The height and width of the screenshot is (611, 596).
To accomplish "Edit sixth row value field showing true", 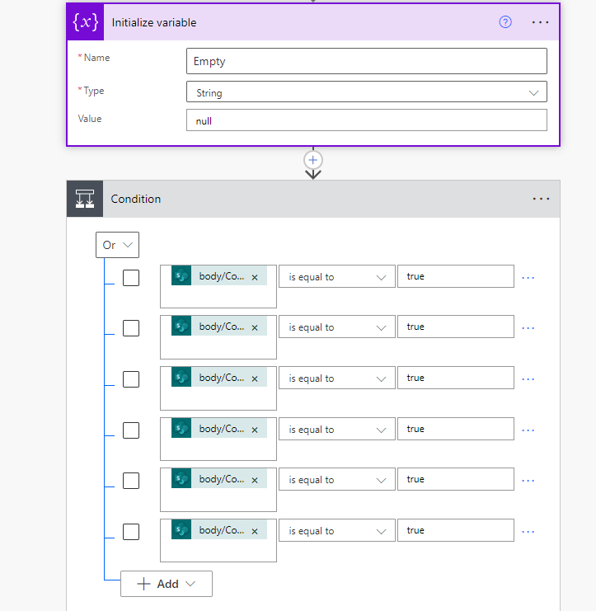I will [x=456, y=530].
